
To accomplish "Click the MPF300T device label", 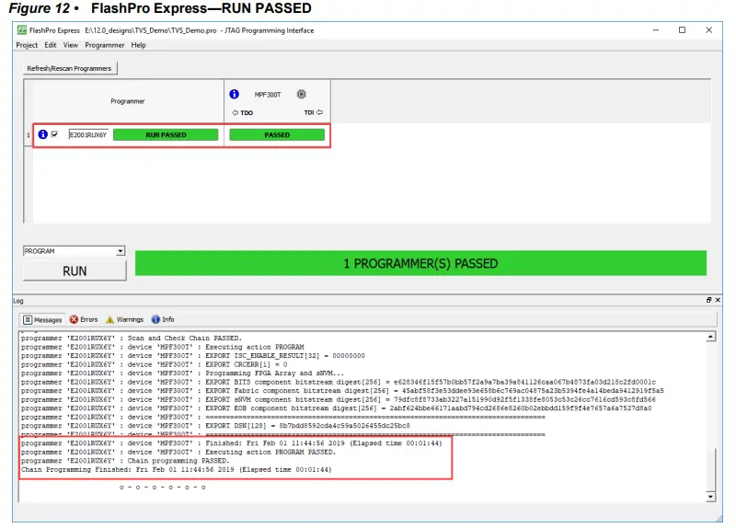I will 268,95.
